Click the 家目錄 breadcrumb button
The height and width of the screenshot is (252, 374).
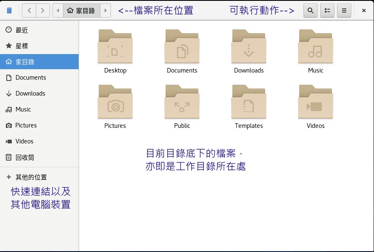(82, 10)
